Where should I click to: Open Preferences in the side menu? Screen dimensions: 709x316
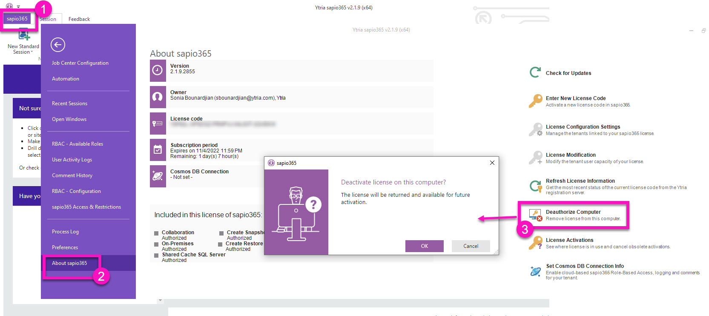(65, 247)
